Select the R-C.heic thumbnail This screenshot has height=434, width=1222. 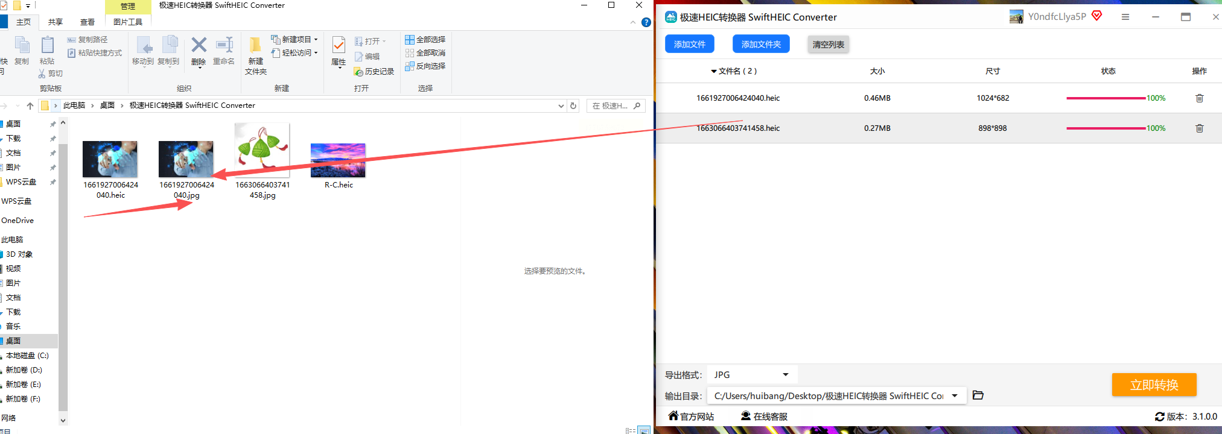[x=338, y=160]
